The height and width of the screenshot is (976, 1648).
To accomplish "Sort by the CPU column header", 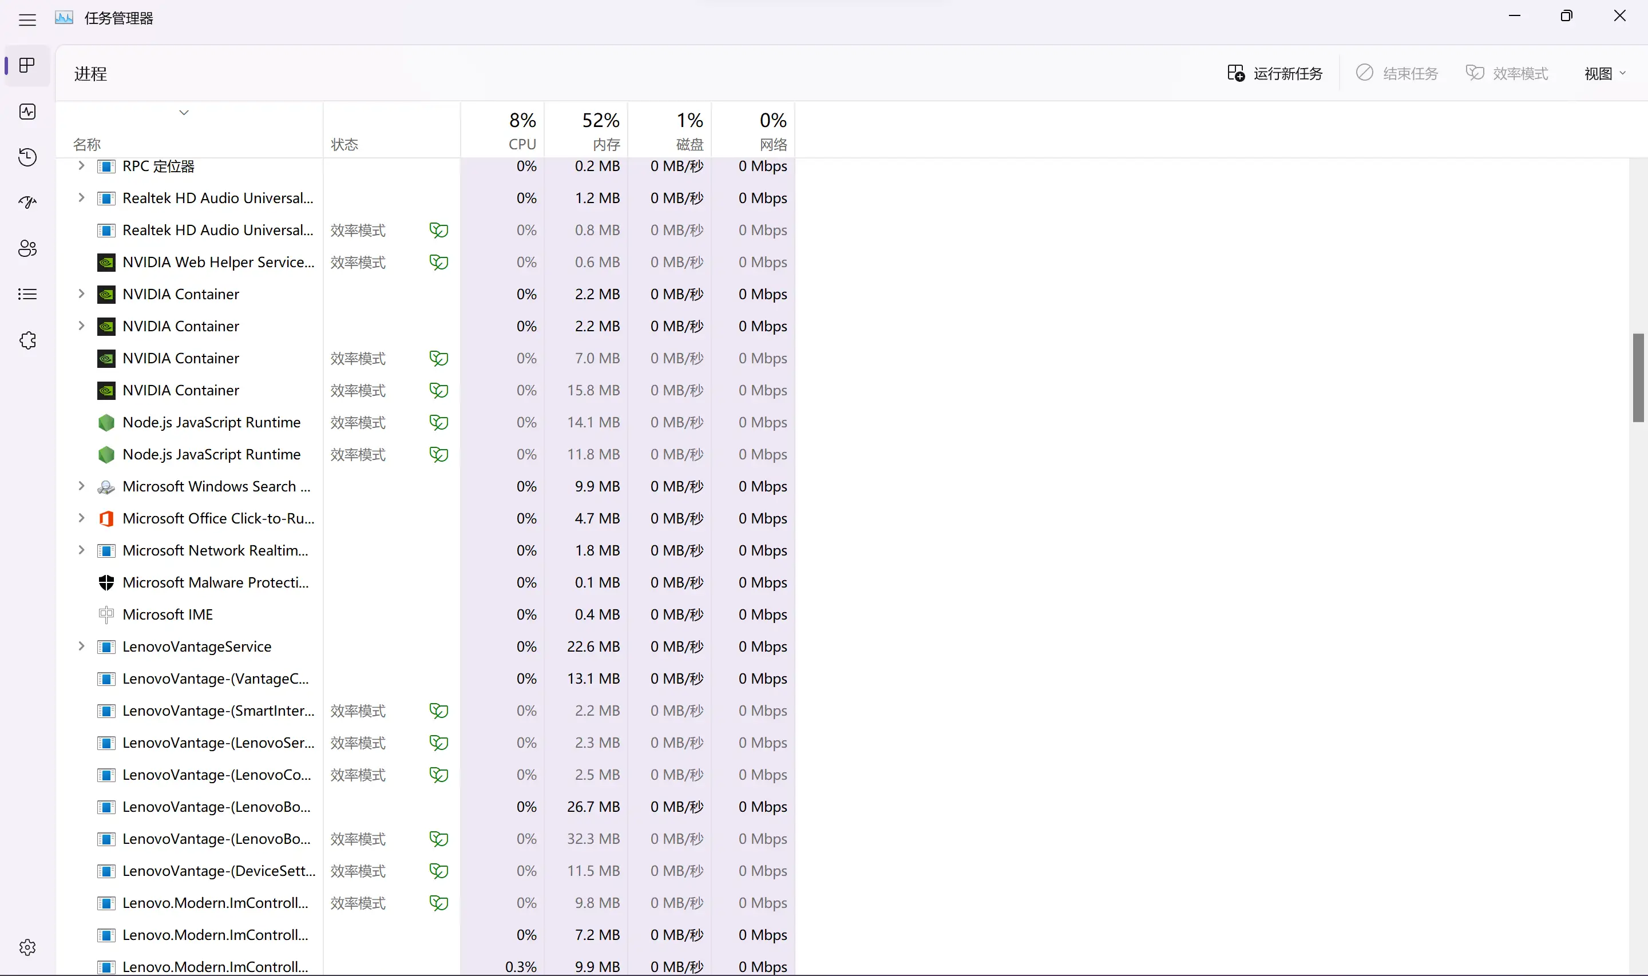I will [502, 130].
